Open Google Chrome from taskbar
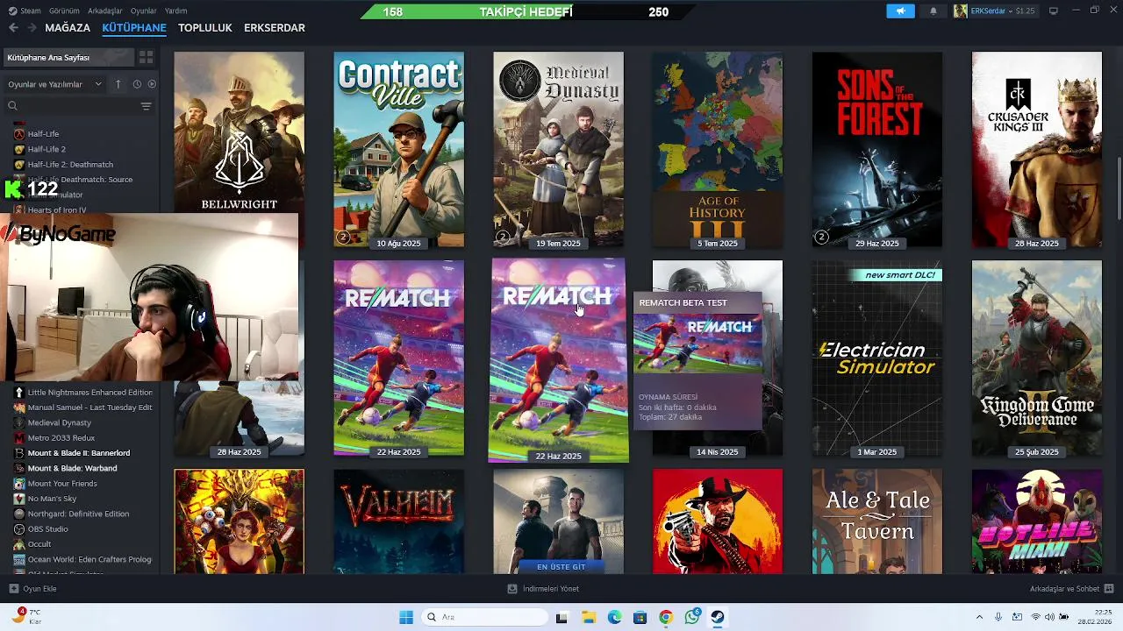 666,617
